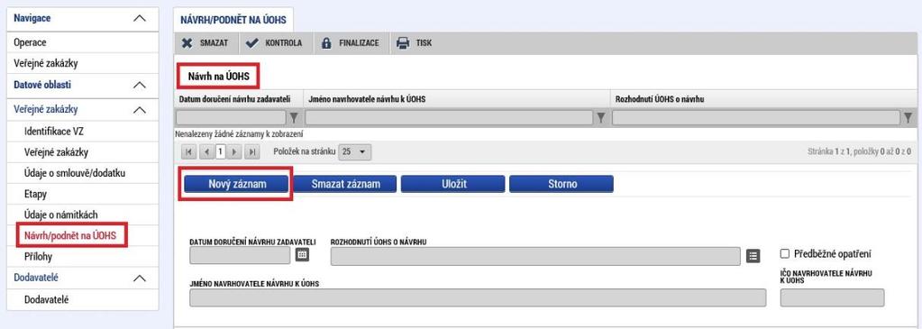The width and height of the screenshot is (922, 329).
Task: Focus the Jméno navrhovatele návrhu k ÚOHS field
Action: (x=478, y=297)
